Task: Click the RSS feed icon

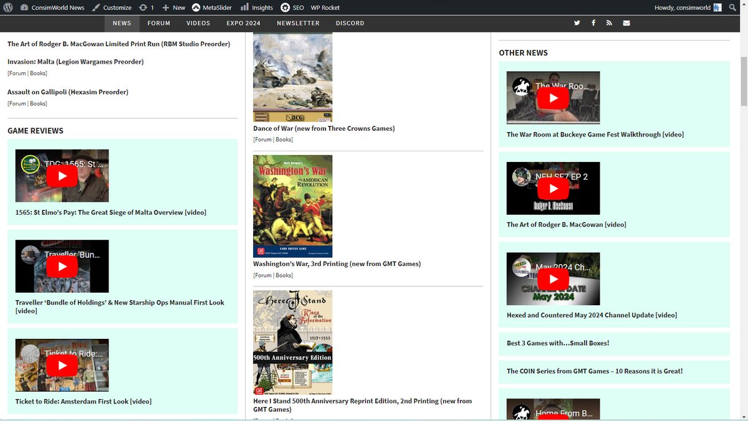Action: click(x=609, y=23)
